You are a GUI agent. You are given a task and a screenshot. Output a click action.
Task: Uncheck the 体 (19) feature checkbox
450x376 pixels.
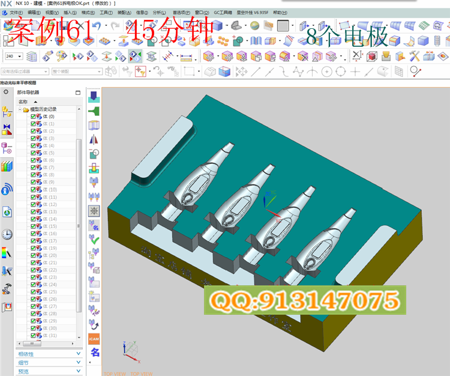tap(33, 248)
